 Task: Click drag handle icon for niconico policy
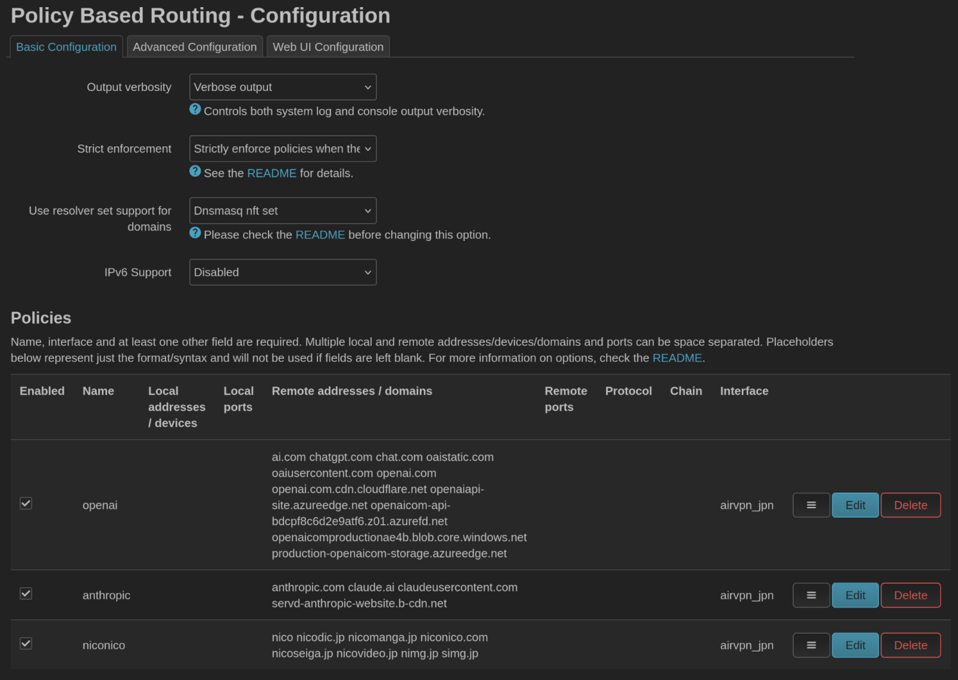(811, 645)
